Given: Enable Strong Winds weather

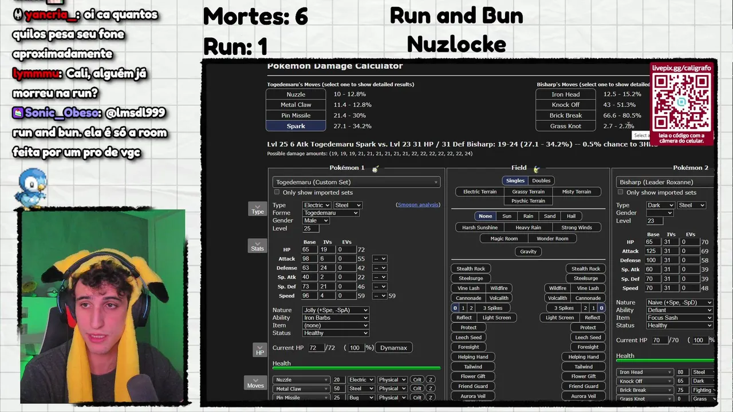Looking at the screenshot, I should click(577, 227).
